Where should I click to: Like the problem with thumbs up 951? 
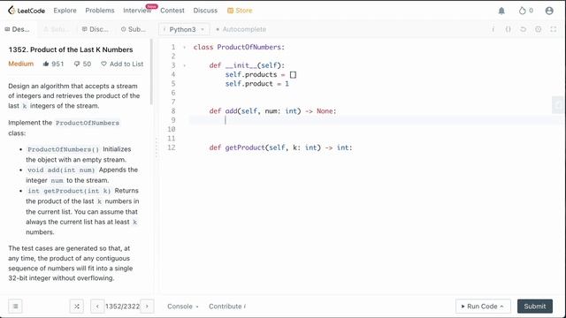(53, 64)
